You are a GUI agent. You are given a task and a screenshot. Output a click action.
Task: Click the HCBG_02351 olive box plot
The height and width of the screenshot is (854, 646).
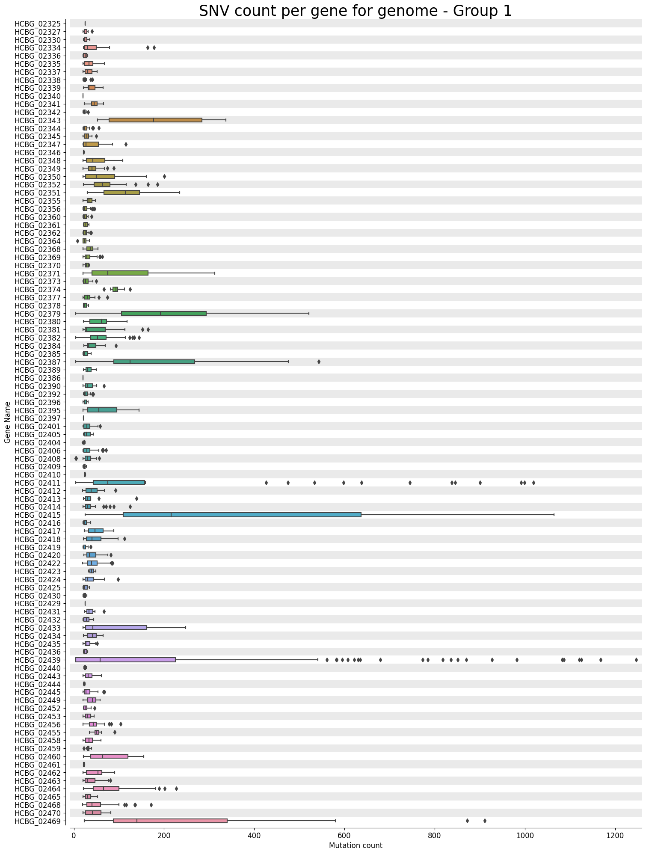point(122,193)
